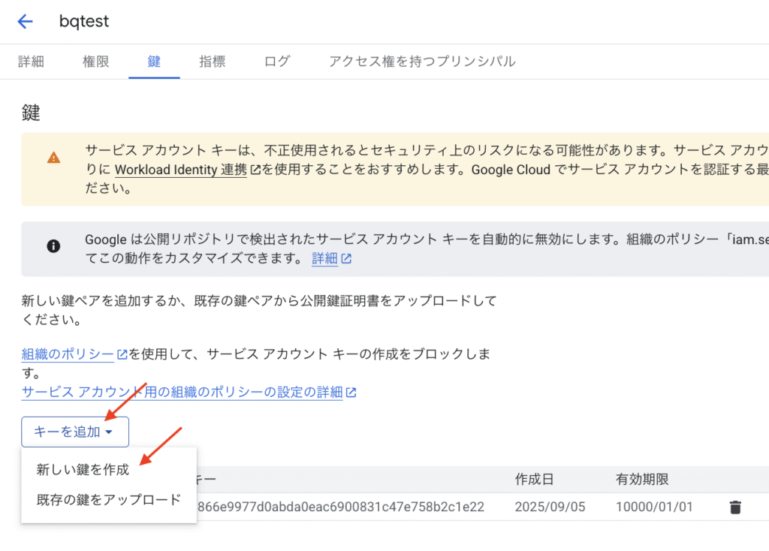Open the ログ tab
This screenshot has width=769, height=551.
coord(277,62)
